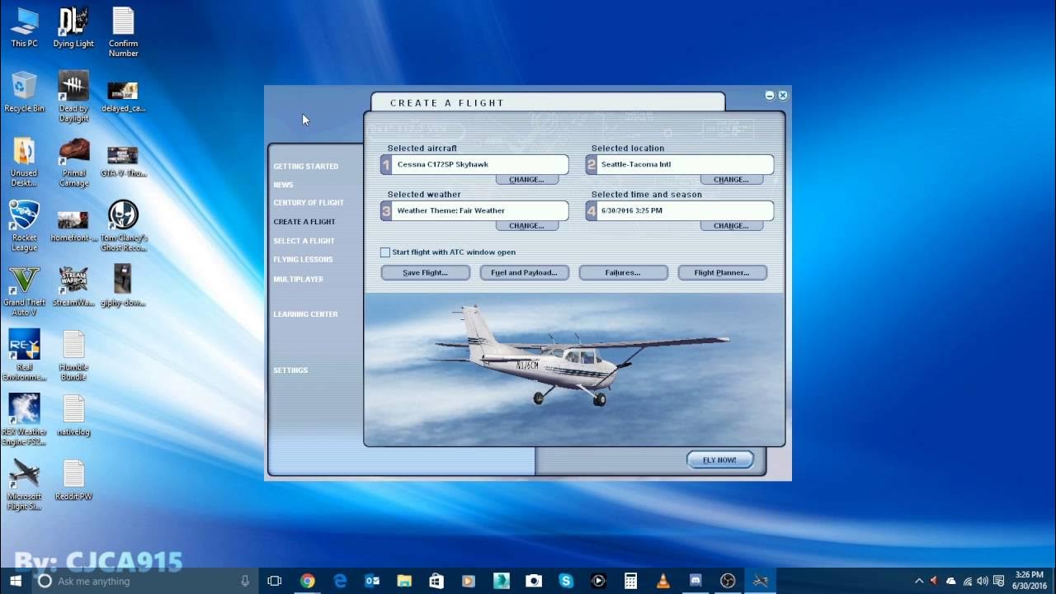Select the Unused Desktop folder icon
This screenshot has width=1056, height=594.
coord(24,162)
